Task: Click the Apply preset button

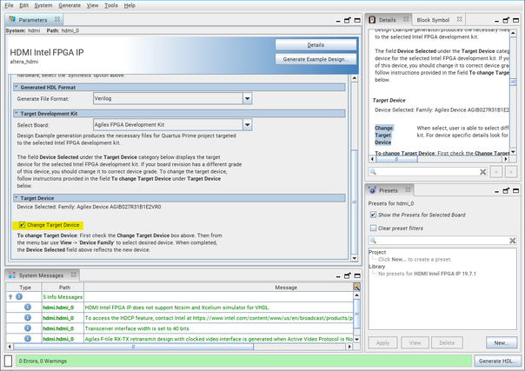Action: [382, 342]
